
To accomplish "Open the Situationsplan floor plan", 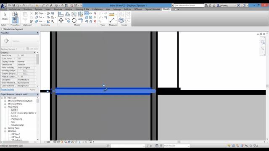I will 18,125.
